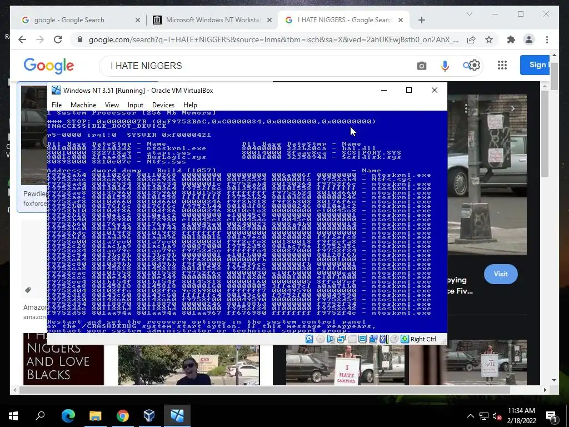Click the street pole preview image

coord(487,174)
